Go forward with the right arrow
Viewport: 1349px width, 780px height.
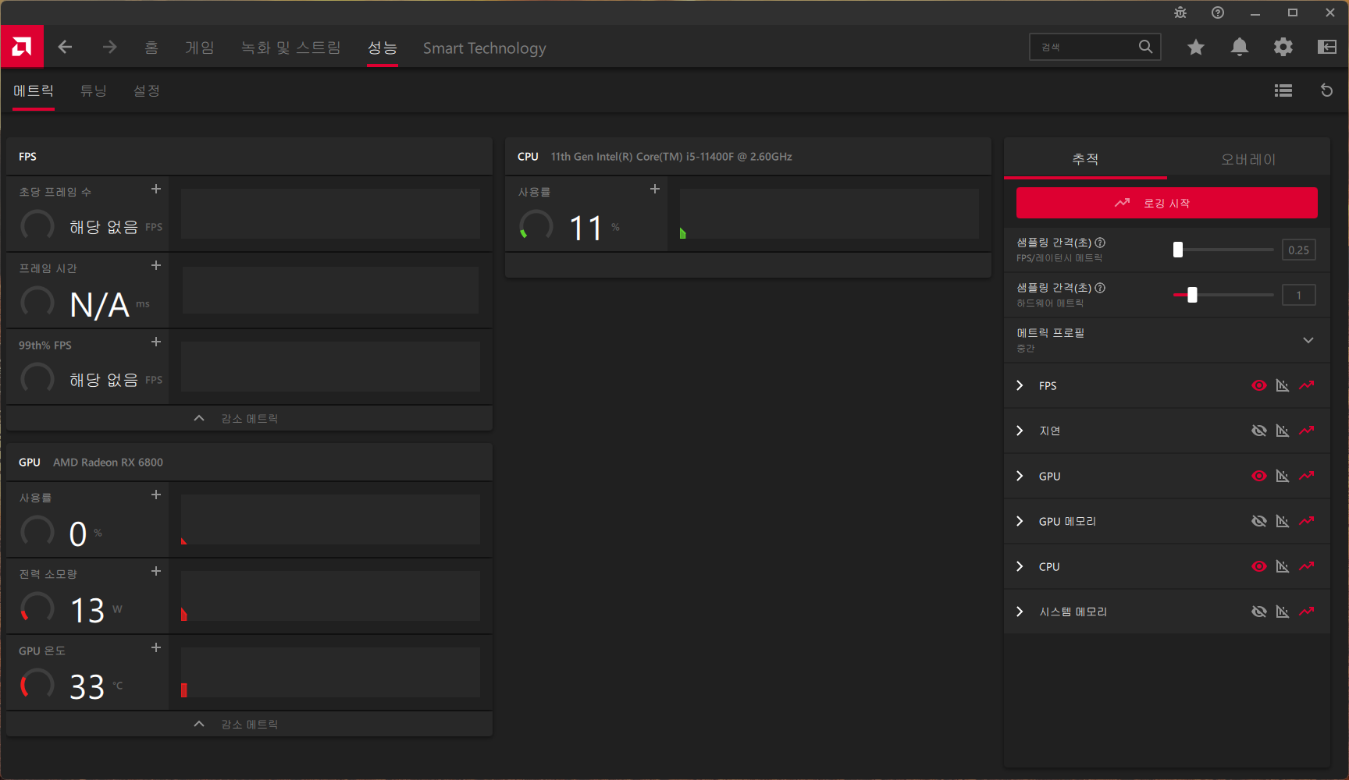click(109, 47)
